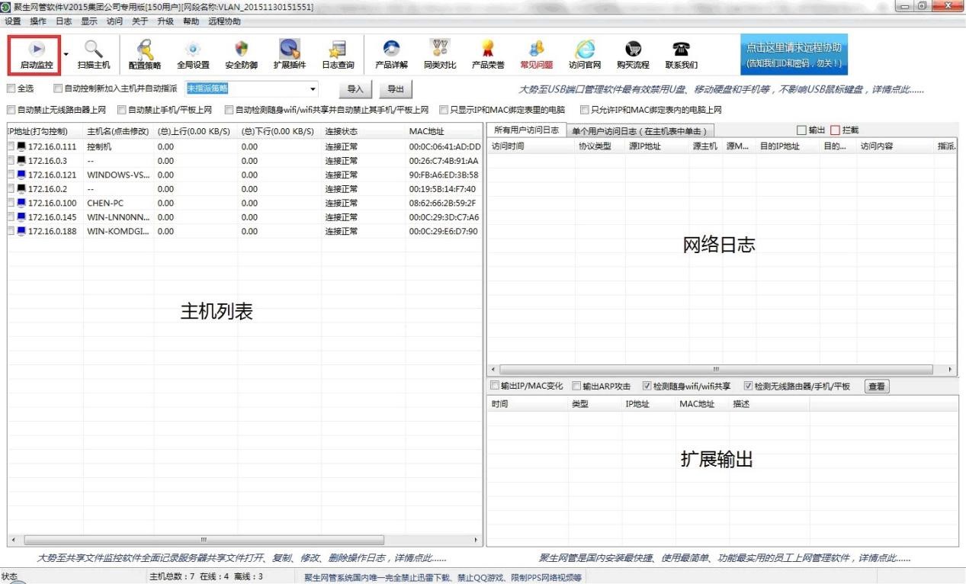Uncheck 检测随身wifi/wifi共享 option
966x584 pixels.
647,386
